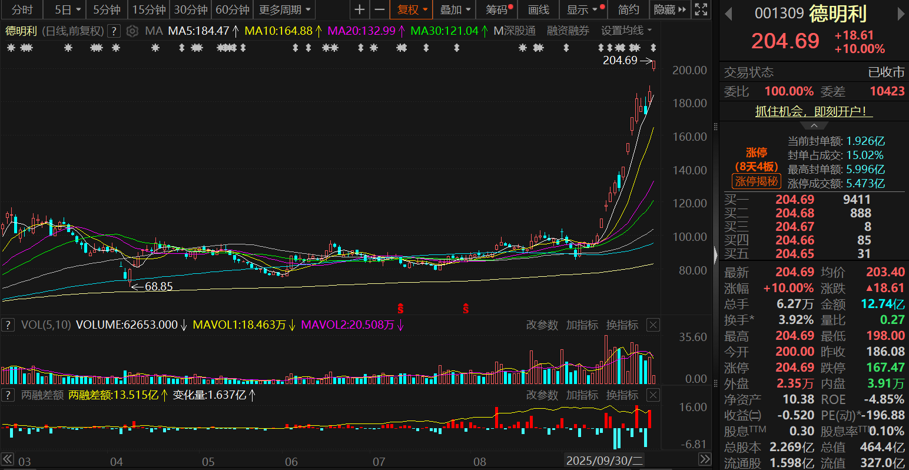Toggle the 简约 simple view
This screenshot has height=470, width=909.
(628, 9)
